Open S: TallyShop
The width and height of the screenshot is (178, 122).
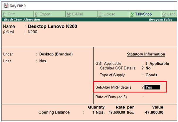(x=145, y=14)
